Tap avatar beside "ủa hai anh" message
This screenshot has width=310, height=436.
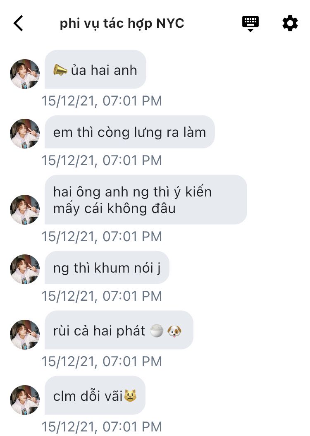click(25, 74)
